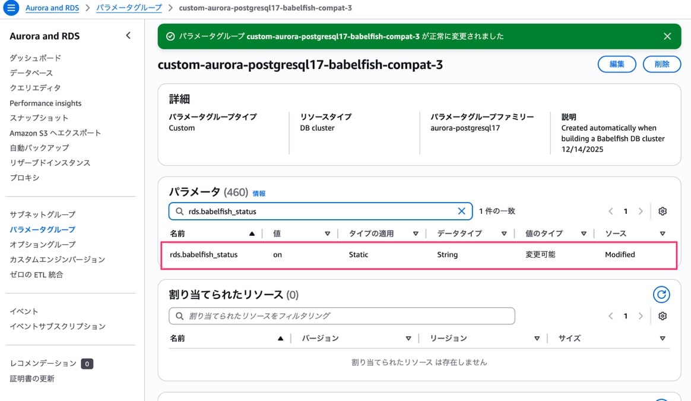Click the 削除 button

click(x=661, y=64)
